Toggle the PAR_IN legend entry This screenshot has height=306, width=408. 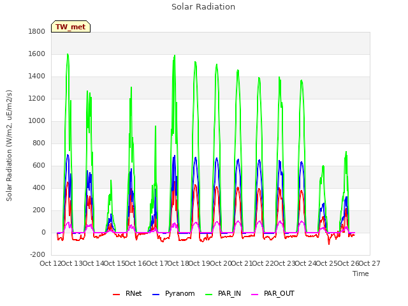coord(223,294)
